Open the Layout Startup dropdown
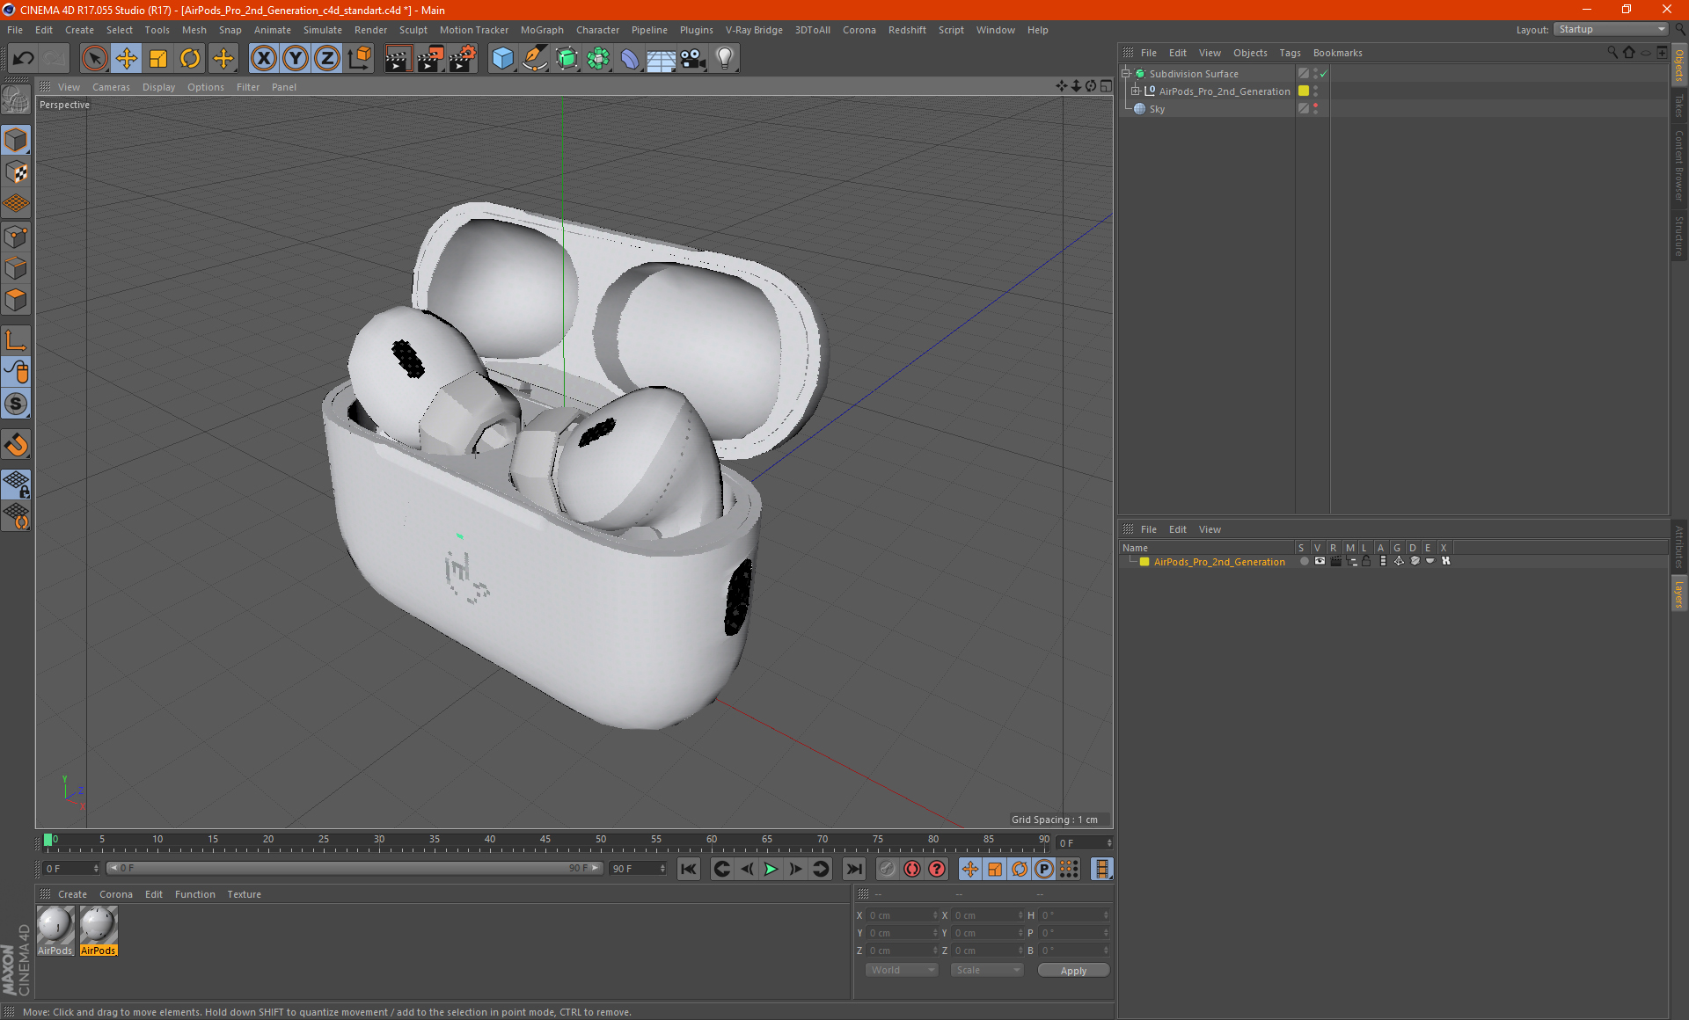This screenshot has width=1689, height=1020. (1611, 29)
